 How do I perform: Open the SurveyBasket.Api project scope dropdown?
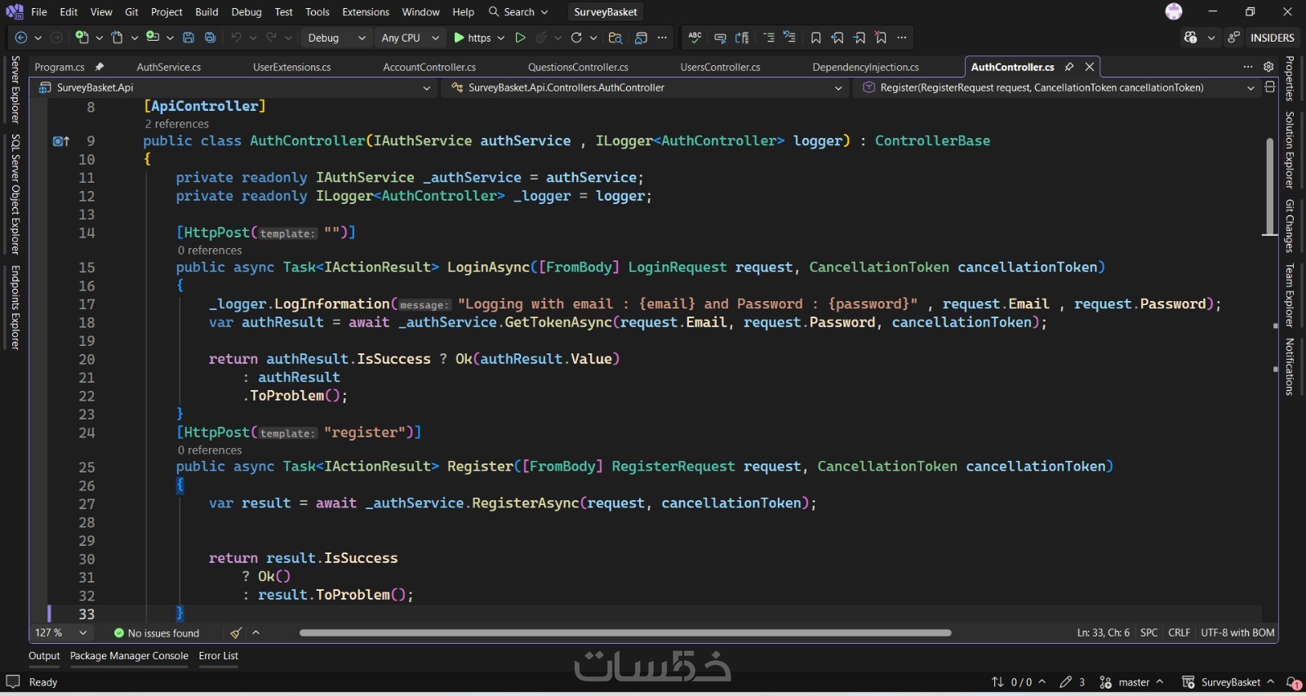pyautogui.click(x=235, y=87)
